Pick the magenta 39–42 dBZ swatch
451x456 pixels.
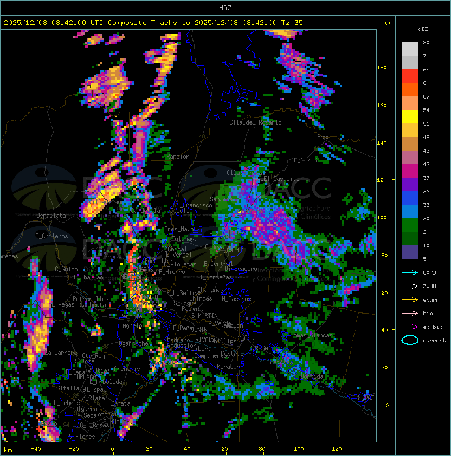coord(410,171)
